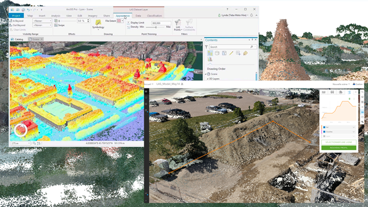Image resolution: width=368 pixels, height=207 pixels.
Task: Switch to the Map ribbon tab
Action: 30,16
